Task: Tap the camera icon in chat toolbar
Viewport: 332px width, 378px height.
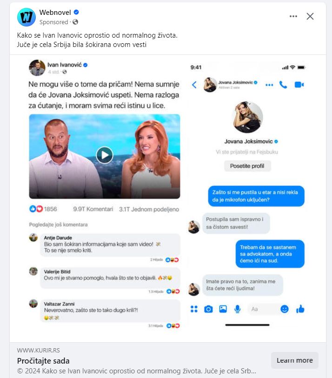Action: [208, 309]
